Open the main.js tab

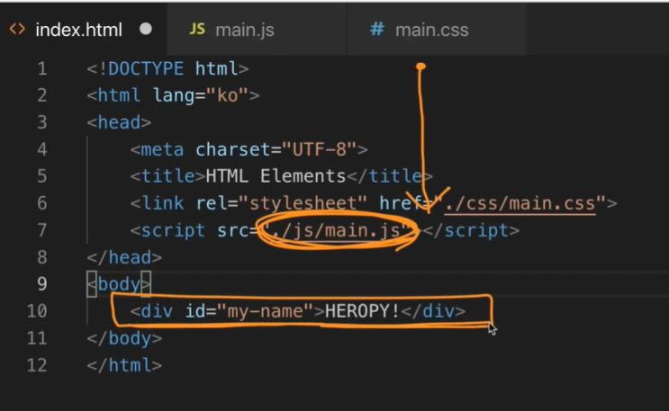[257, 30]
